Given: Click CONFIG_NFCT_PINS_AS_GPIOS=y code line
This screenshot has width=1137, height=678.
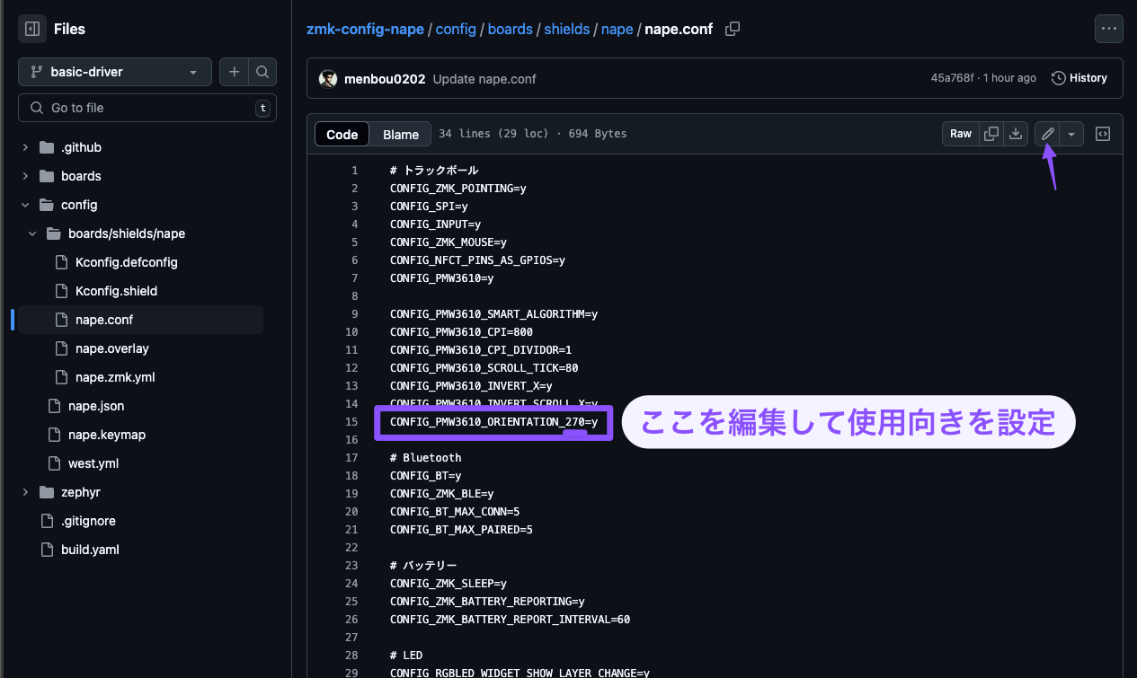Looking at the screenshot, I should point(477,260).
